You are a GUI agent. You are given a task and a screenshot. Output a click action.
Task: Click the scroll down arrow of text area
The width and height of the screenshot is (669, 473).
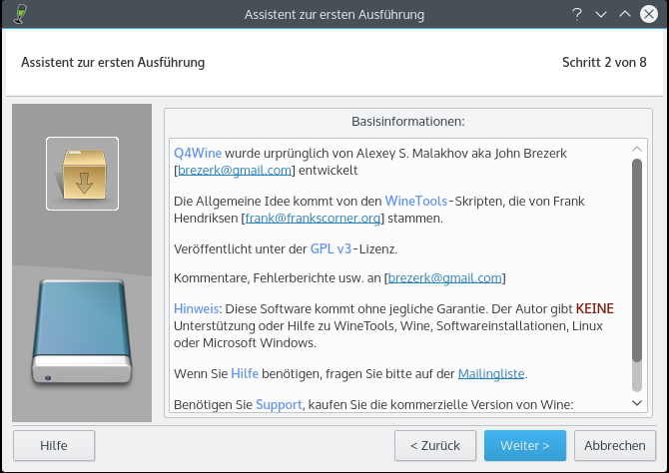[x=637, y=401]
